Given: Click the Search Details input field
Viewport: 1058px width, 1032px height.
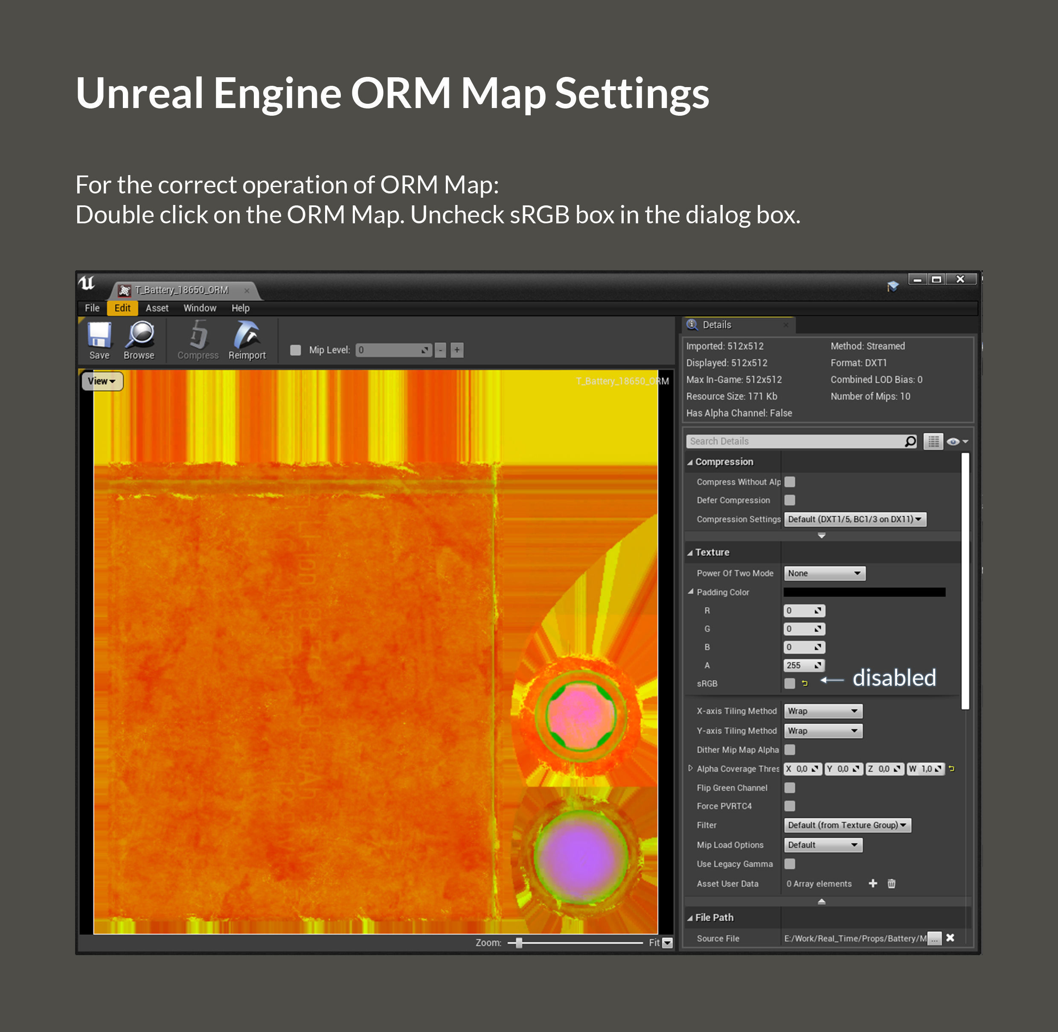Looking at the screenshot, I should pyautogui.click(x=793, y=441).
